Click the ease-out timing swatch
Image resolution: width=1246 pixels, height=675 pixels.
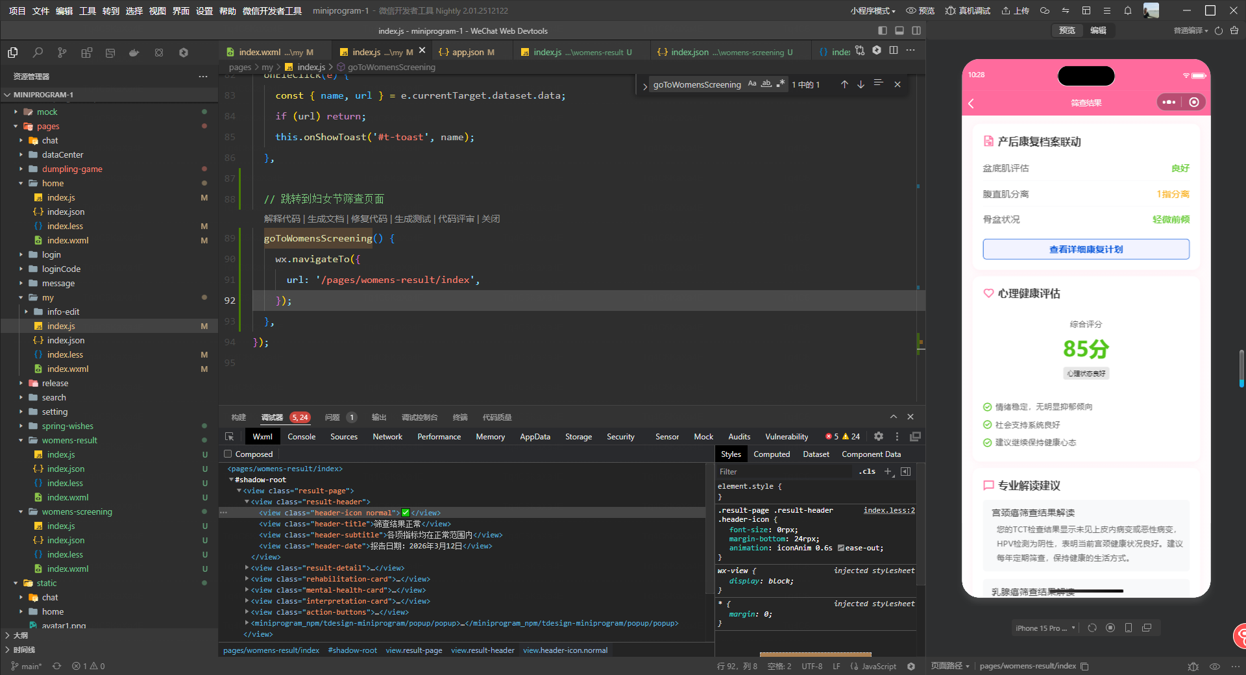[841, 548]
